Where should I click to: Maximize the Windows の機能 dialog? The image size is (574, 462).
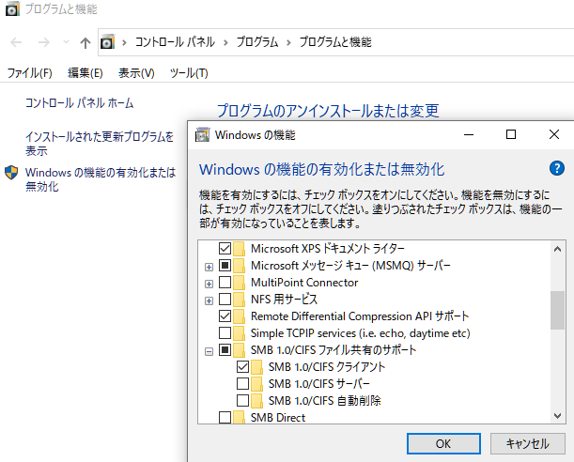coord(511,134)
